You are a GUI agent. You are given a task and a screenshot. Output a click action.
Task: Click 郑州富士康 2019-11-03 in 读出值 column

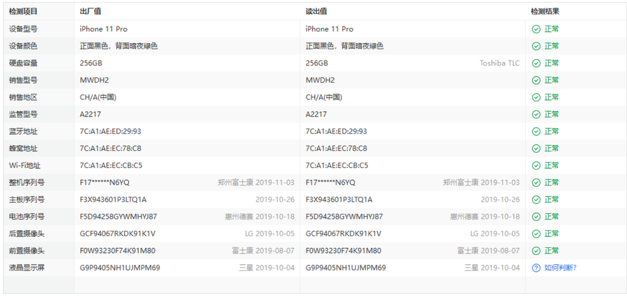[481, 183]
